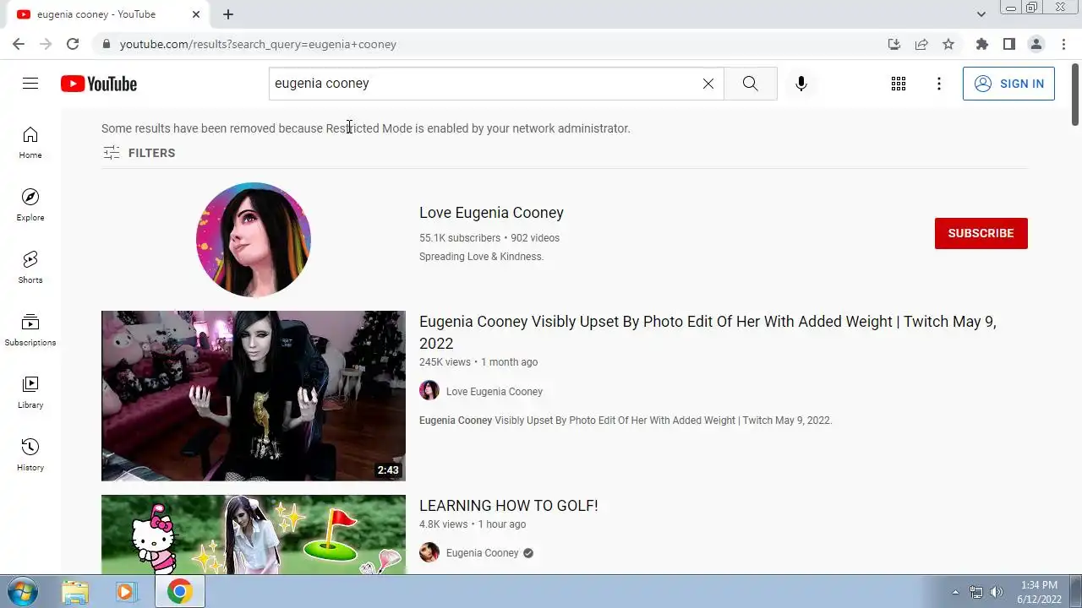Image resolution: width=1082 pixels, height=608 pixels.
Task: Open History in the sidebar
Action: click(x=30, y=455)
